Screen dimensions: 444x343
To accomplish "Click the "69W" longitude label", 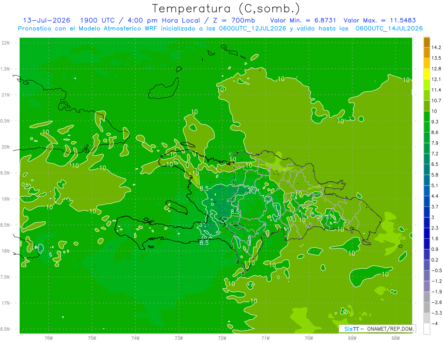I will coord(352,338).
